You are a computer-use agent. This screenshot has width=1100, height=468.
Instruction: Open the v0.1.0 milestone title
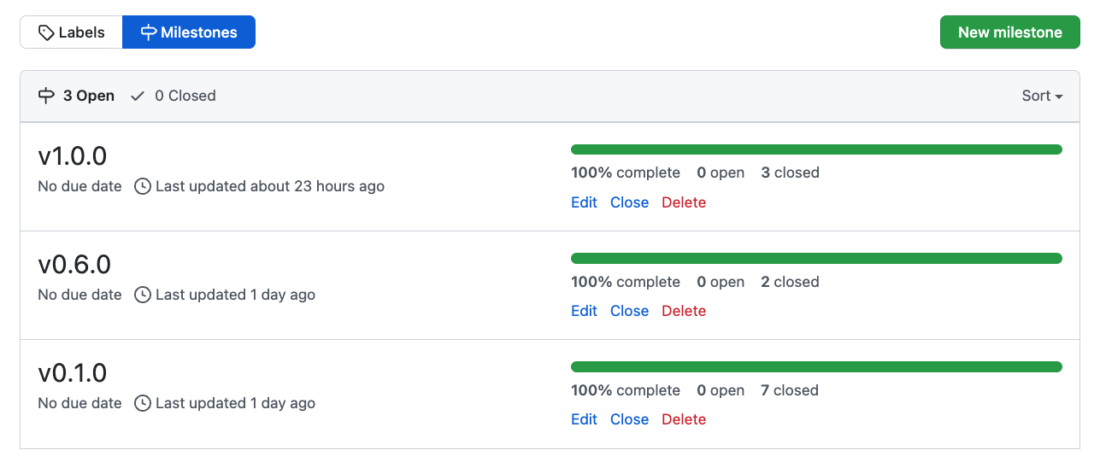click(73, 373)
